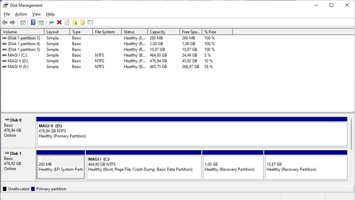Screen dimensions: 355x200
Task: Select the Disk 1 label panel
Action: [18, 165]
